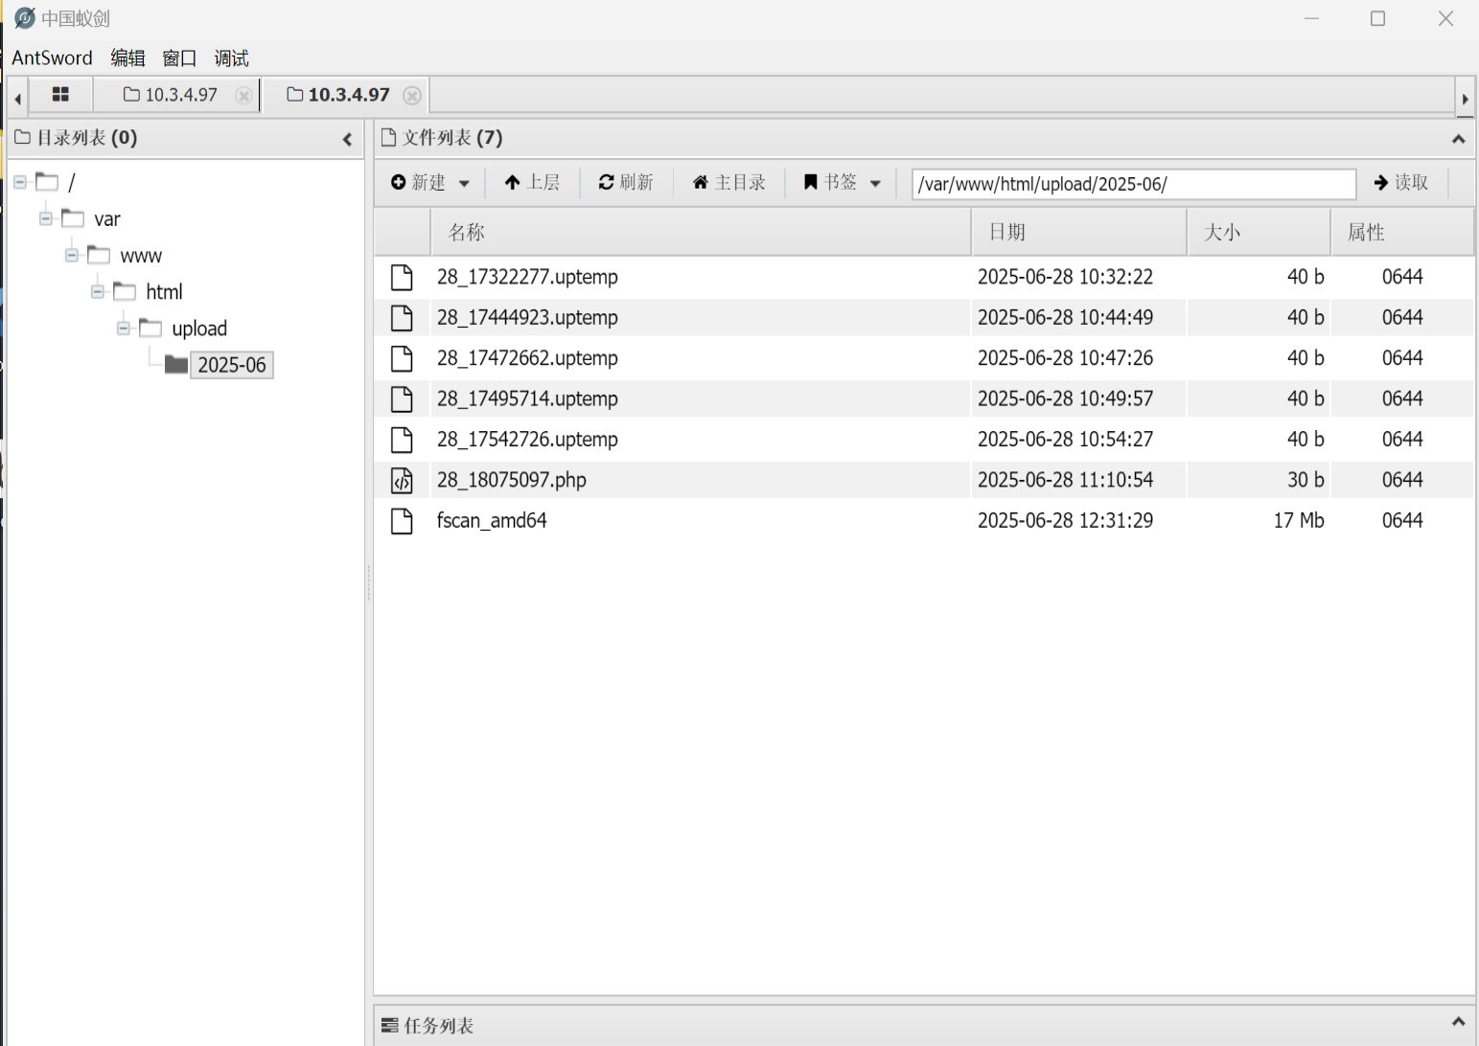Select the fscan_amd64 file
This screenshot has width=1479, height=1046.
pyautogui.click(x=492, y=520)
